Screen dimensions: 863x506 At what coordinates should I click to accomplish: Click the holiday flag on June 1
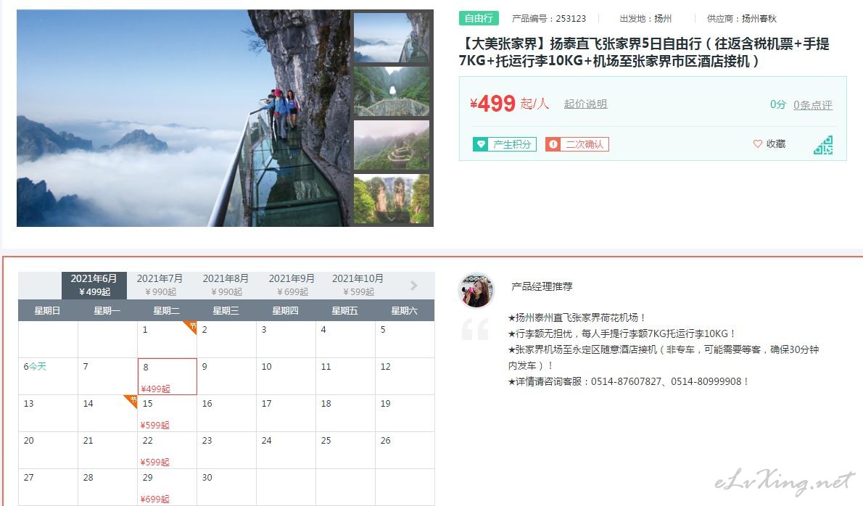click(x=191, y=327)
